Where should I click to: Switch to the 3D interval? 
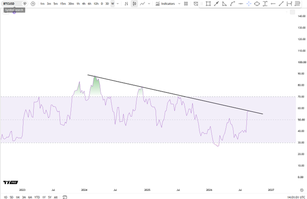point(107,4)
